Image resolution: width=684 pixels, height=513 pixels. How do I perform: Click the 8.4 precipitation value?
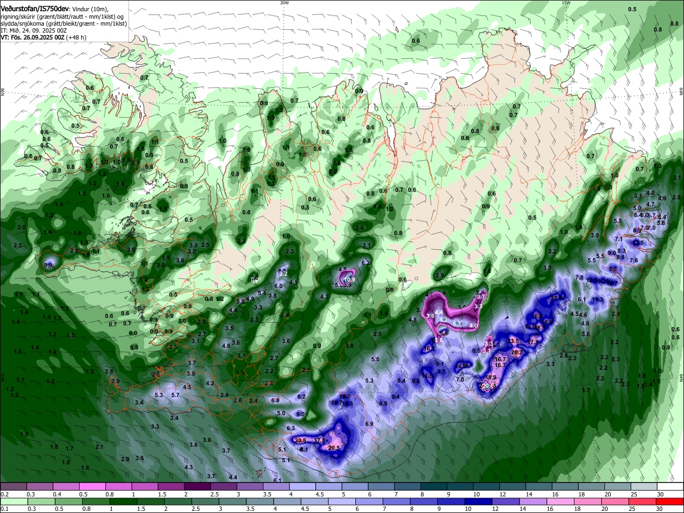pos(402,380)
